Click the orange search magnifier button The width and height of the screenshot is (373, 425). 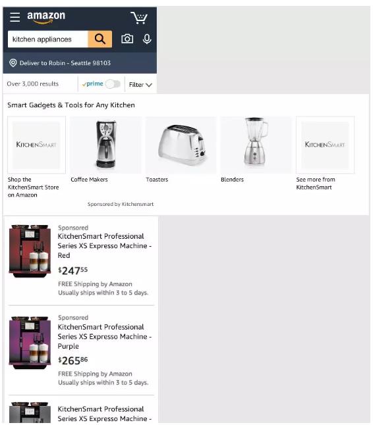(x=100, y=39)
